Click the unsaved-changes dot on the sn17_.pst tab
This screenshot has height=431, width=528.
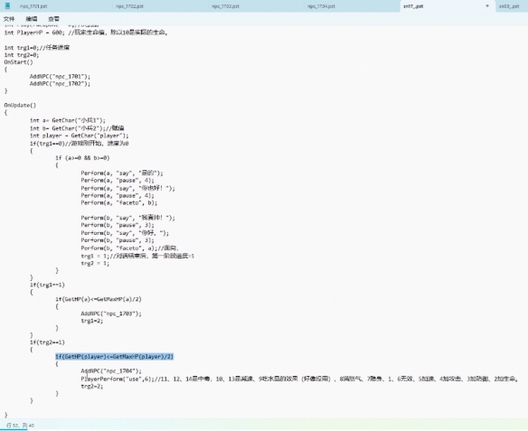(x=487, y=6)
